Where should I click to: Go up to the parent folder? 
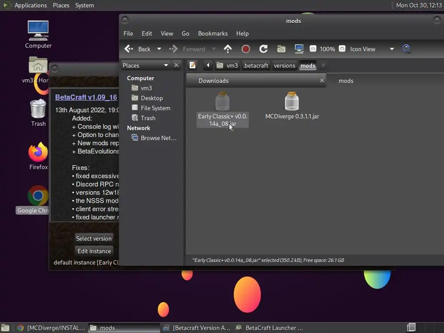coord(228,49)
